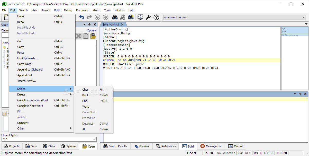309x156 pixels.
Task: Click the Help question mark icon
Action: pos(156,17)
